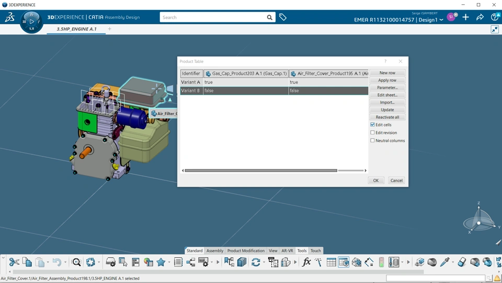Click the warning triangle icon in status bar
Screen dimensions: 502x283
coord(497,278)
